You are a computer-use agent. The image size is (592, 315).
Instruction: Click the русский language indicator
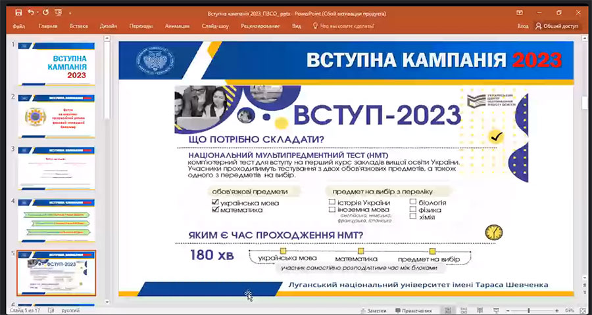pos(70,311)
